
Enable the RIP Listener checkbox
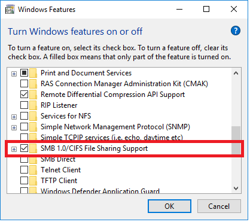click(x=24, y=105)
